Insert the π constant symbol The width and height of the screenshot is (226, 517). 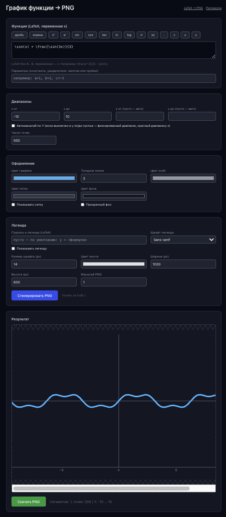(141, 35)
